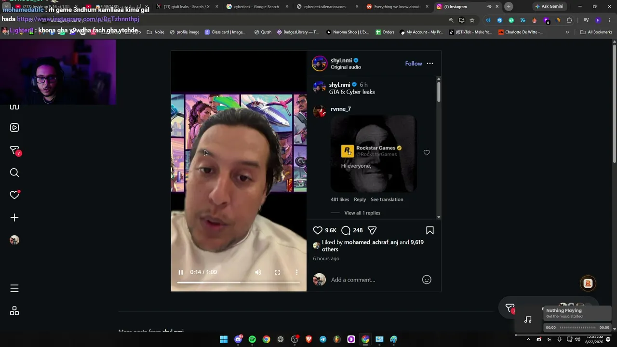Open Instagram Search in the sidebar

point(14,173)
